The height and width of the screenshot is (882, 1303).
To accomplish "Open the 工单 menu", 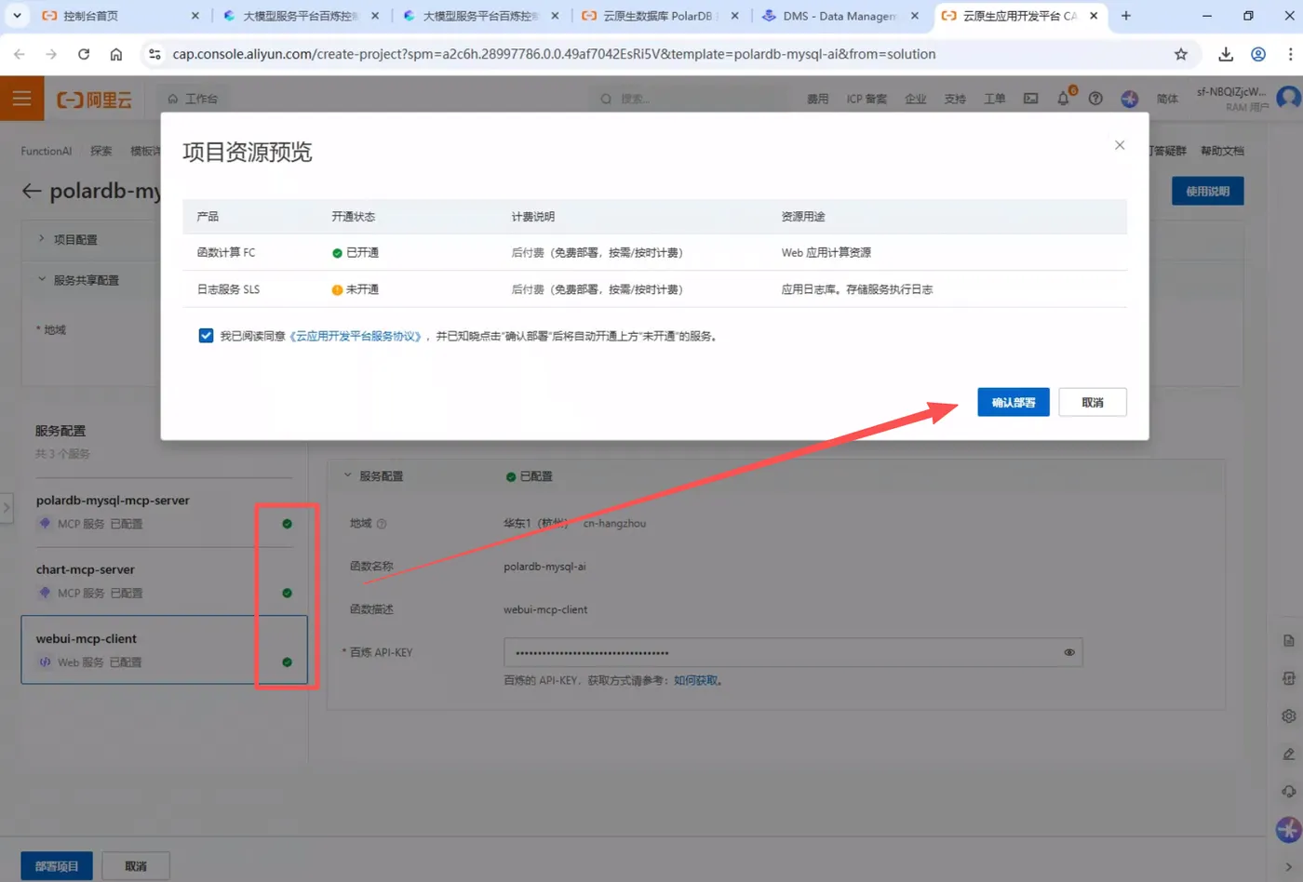I will click(995, 99).
